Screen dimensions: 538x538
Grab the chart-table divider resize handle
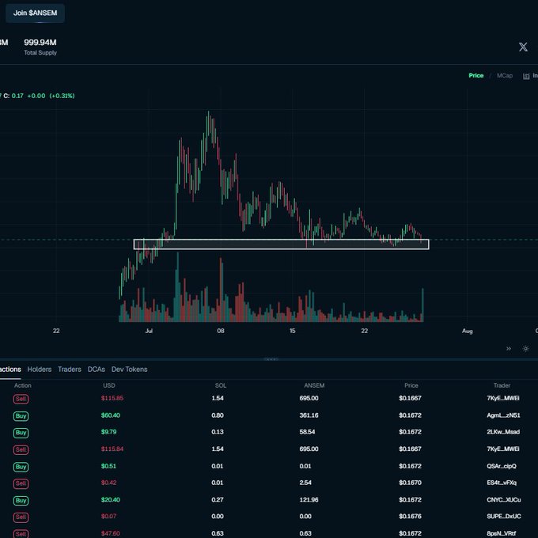pos(271,359)
